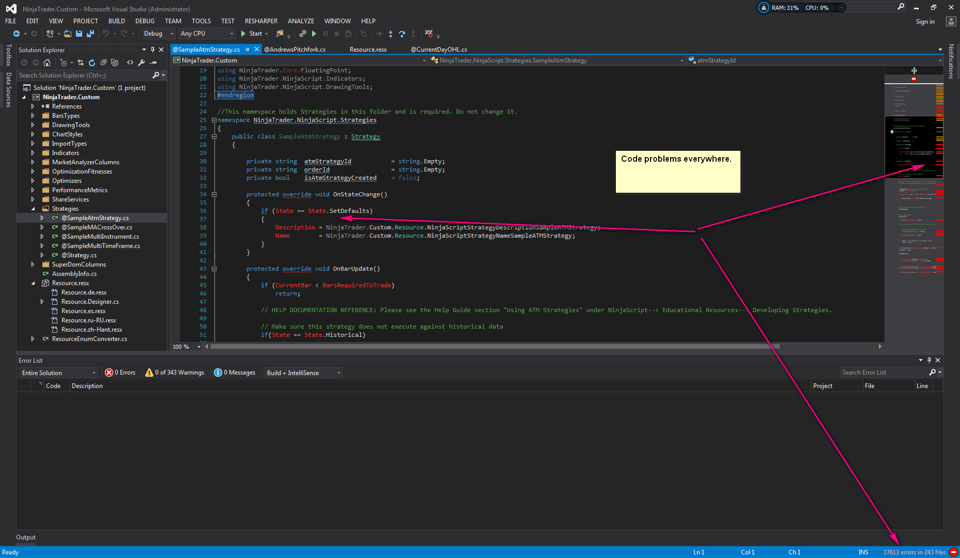Toggle the 0 Errors filter
The height and width of the screenshot is (558, 960).
(x=120, y=373)
